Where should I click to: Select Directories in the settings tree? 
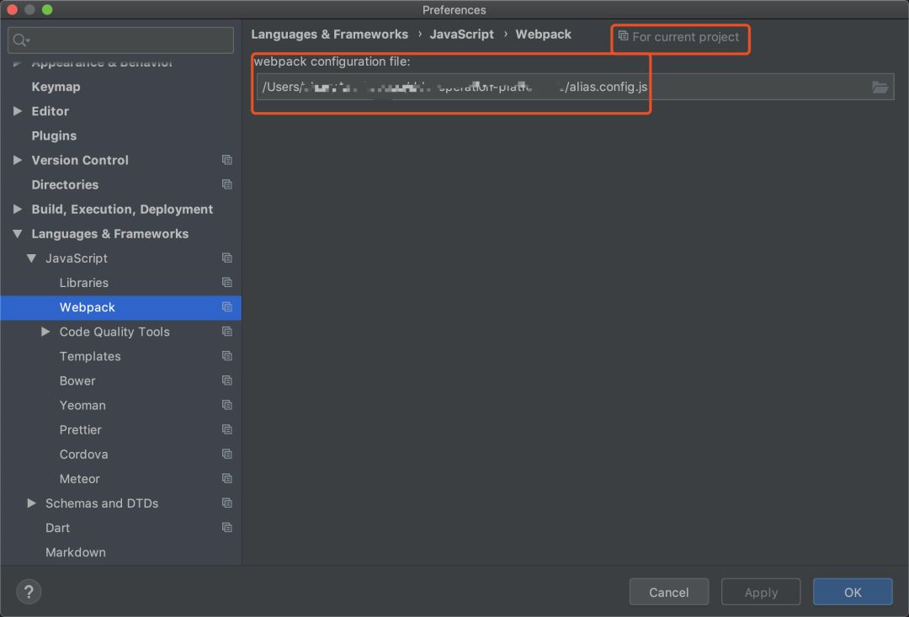(65, 184)
